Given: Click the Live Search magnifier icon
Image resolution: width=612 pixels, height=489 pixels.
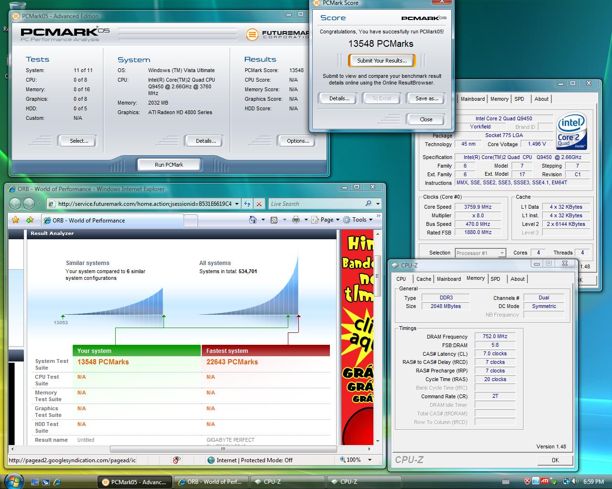Looking at the screenshot, I should tap(368, 203).
